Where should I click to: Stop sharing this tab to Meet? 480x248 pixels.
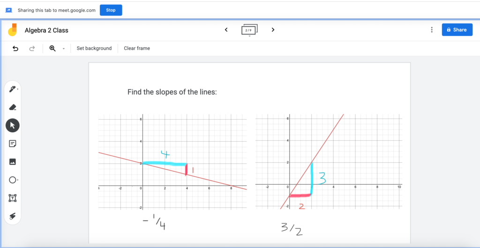(x=111, y=10)
